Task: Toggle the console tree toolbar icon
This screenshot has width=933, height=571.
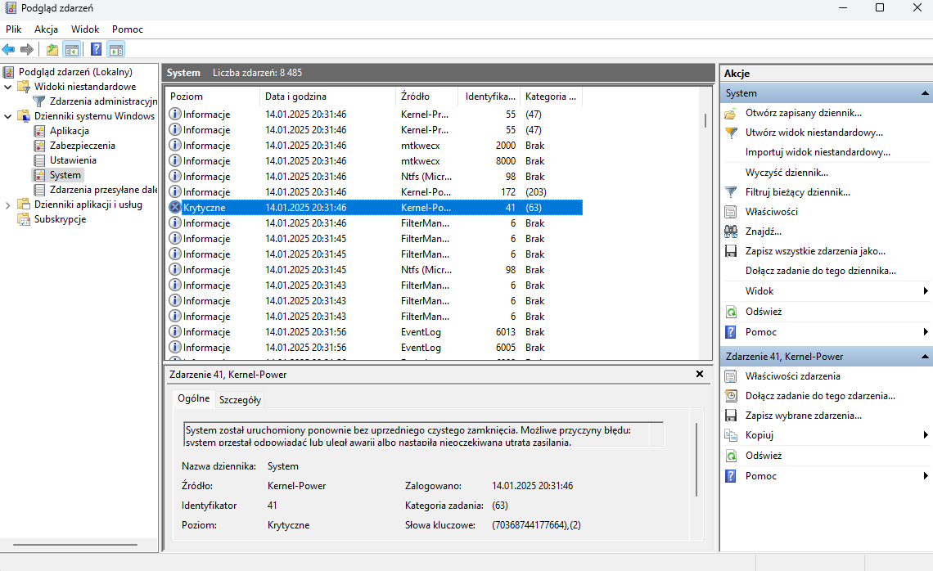Action: (x=72, y=49)
